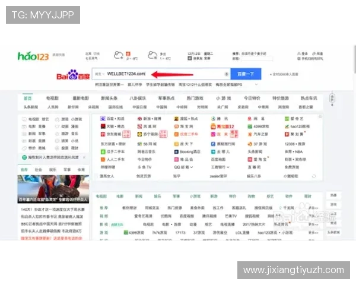356x285 pixels.
Task: Open the 网页 search type dropdown
Action: pyautogui.click(x=100, y=74)
